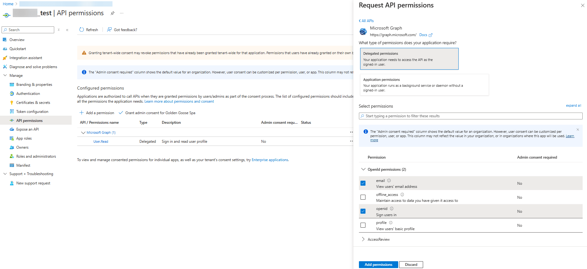Dismiss the admin consent info banner in panel
Viewport: 587px width, 269px height.
[578, 129]
